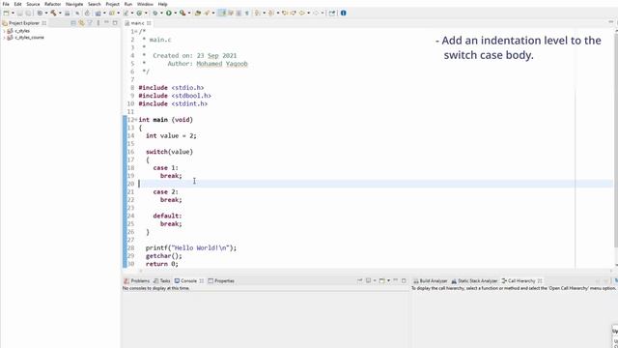The width and height of the screenshot is (618, 348).
Task: Click the Save toolbar icon
Action: point(19,13)
